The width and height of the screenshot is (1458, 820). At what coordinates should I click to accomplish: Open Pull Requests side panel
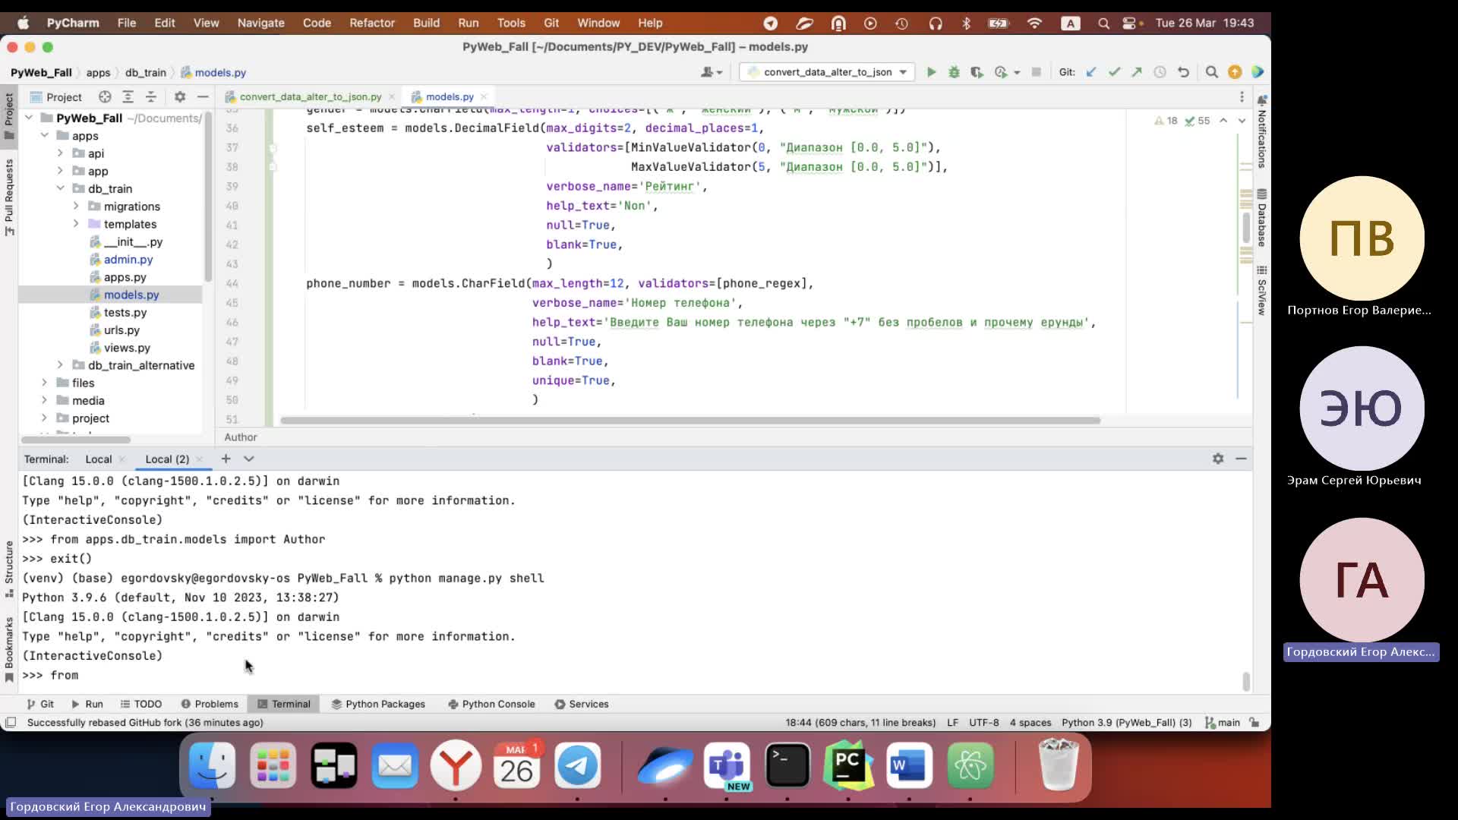9,197
